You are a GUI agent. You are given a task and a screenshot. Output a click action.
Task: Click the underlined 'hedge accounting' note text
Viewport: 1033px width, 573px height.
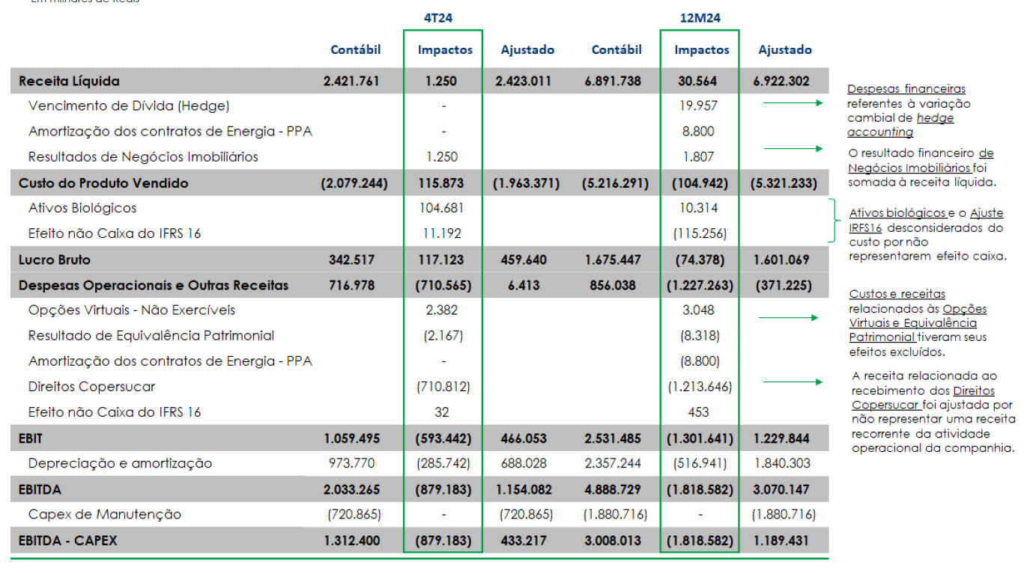click(900, 125)
